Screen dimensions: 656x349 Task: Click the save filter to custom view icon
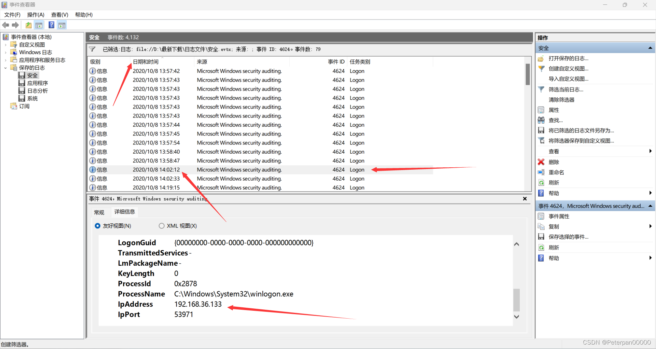(541, 141)
